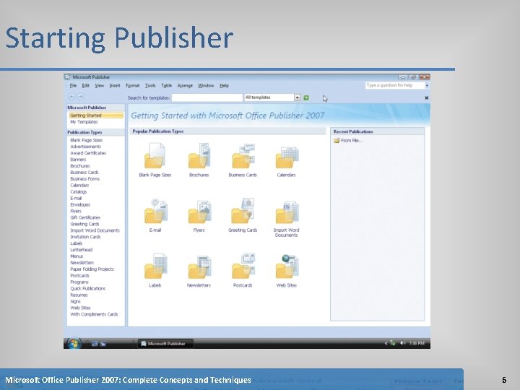The width and height of the screenshot is (520, 390).
Task: Select Advertisements in Publication Types list
Action: 85,147
